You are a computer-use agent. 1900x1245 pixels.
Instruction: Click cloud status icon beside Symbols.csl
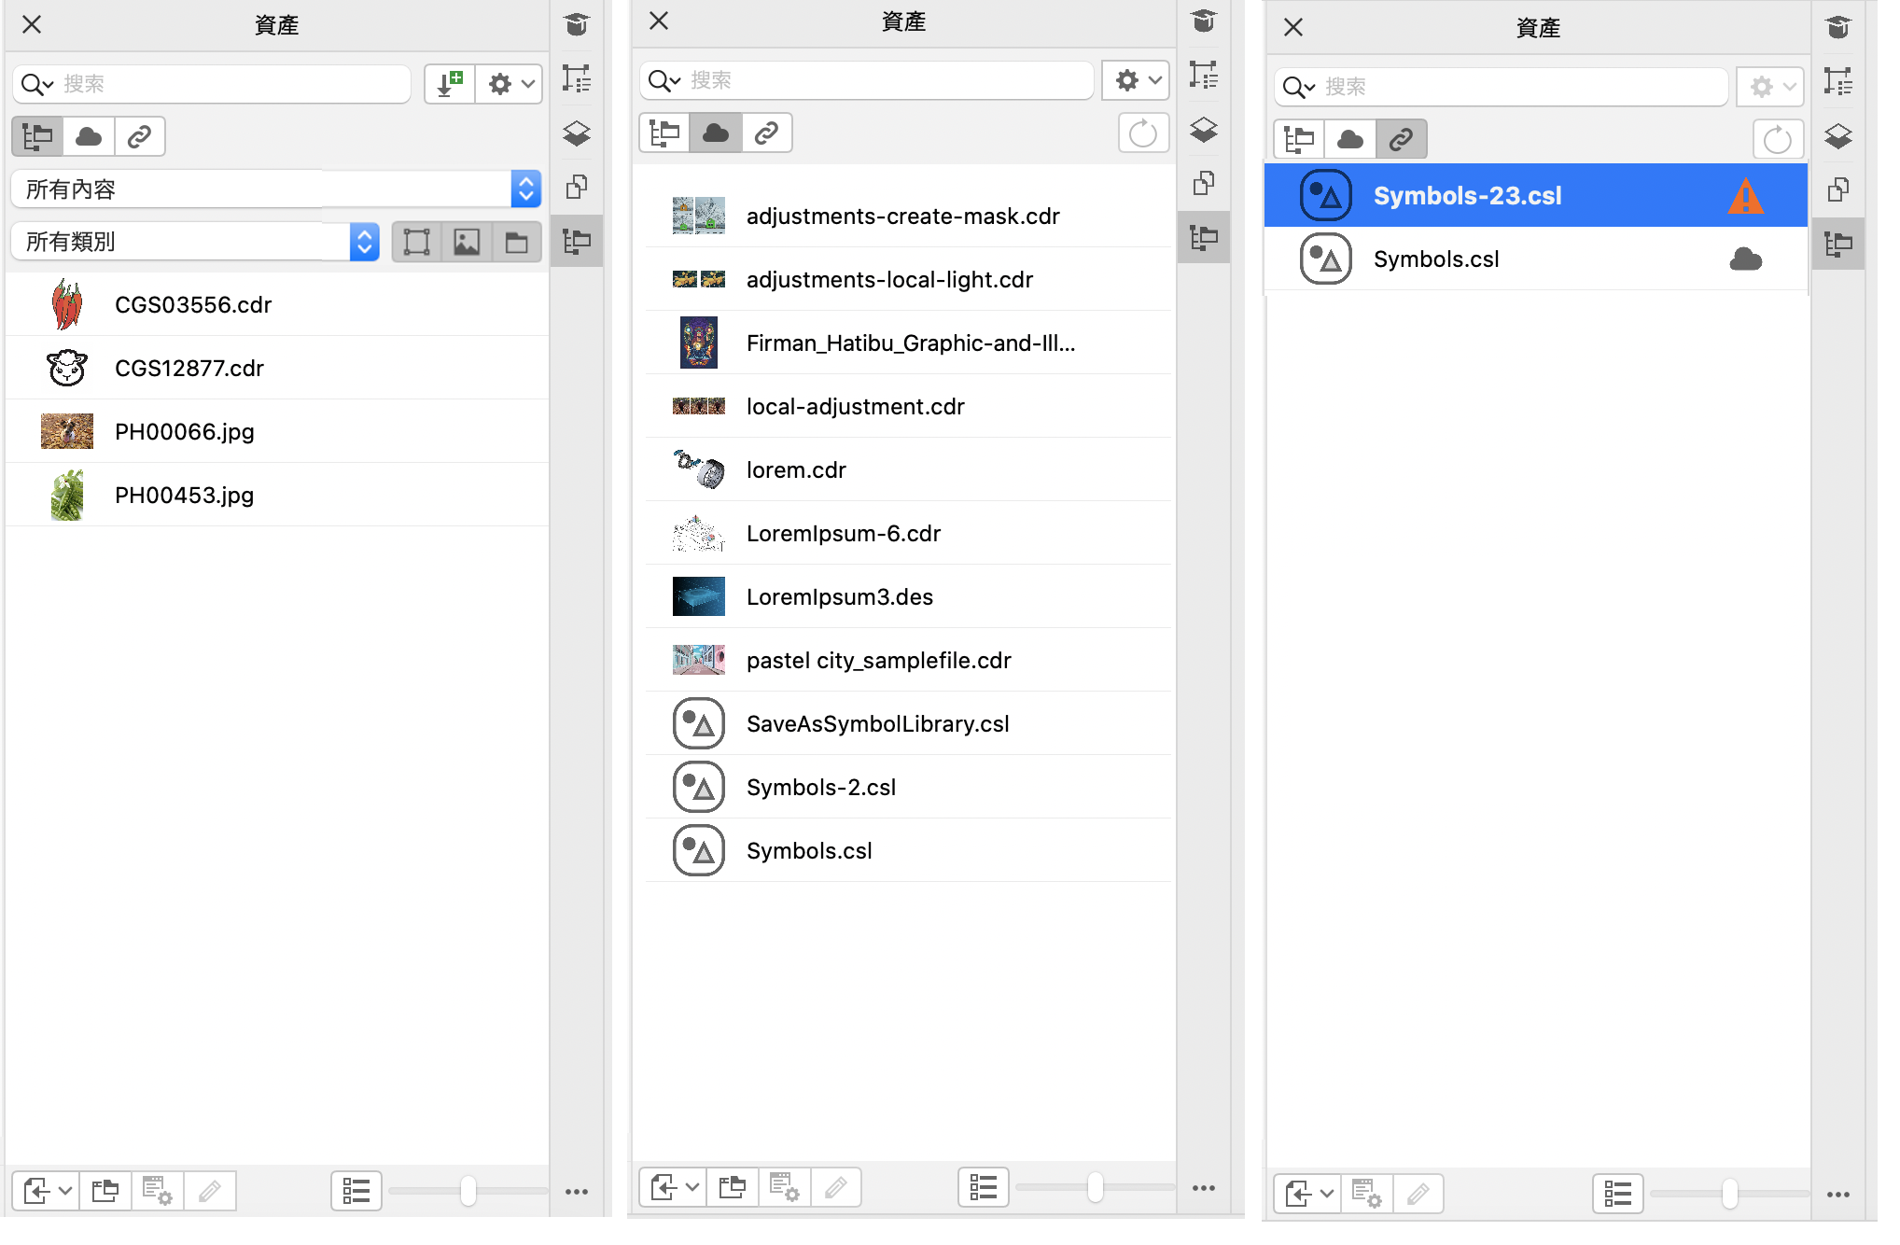tap(1745, 259)
